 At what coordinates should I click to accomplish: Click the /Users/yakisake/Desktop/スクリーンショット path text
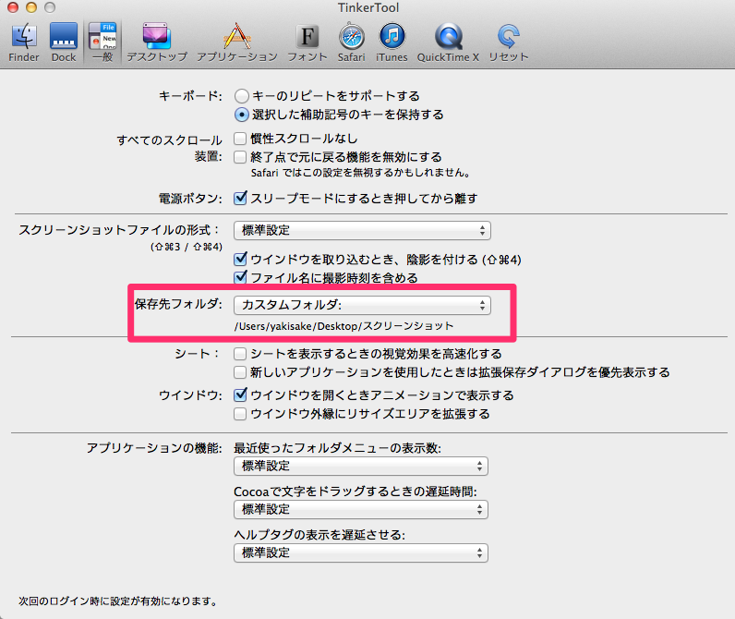coord(344,326)
